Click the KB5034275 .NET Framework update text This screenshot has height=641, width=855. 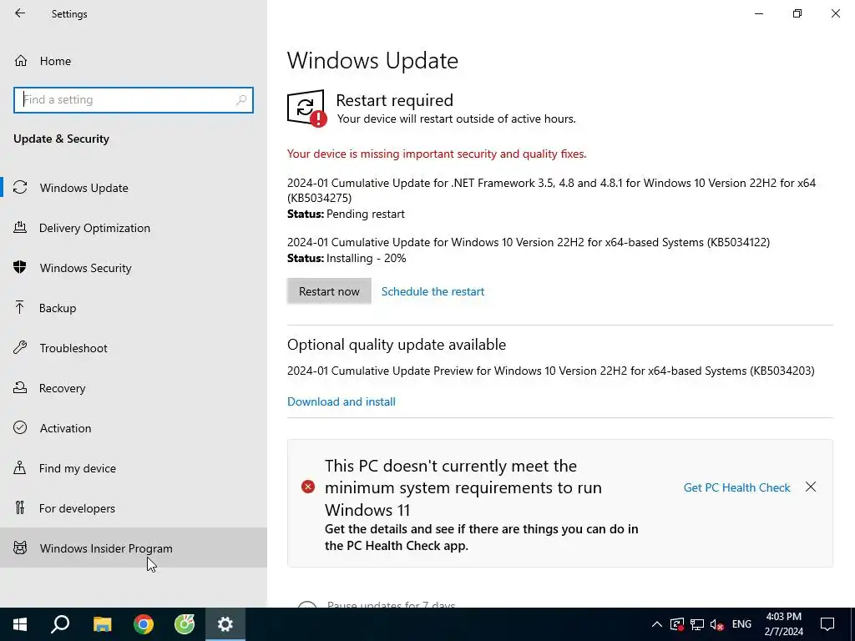click(551, 190)
